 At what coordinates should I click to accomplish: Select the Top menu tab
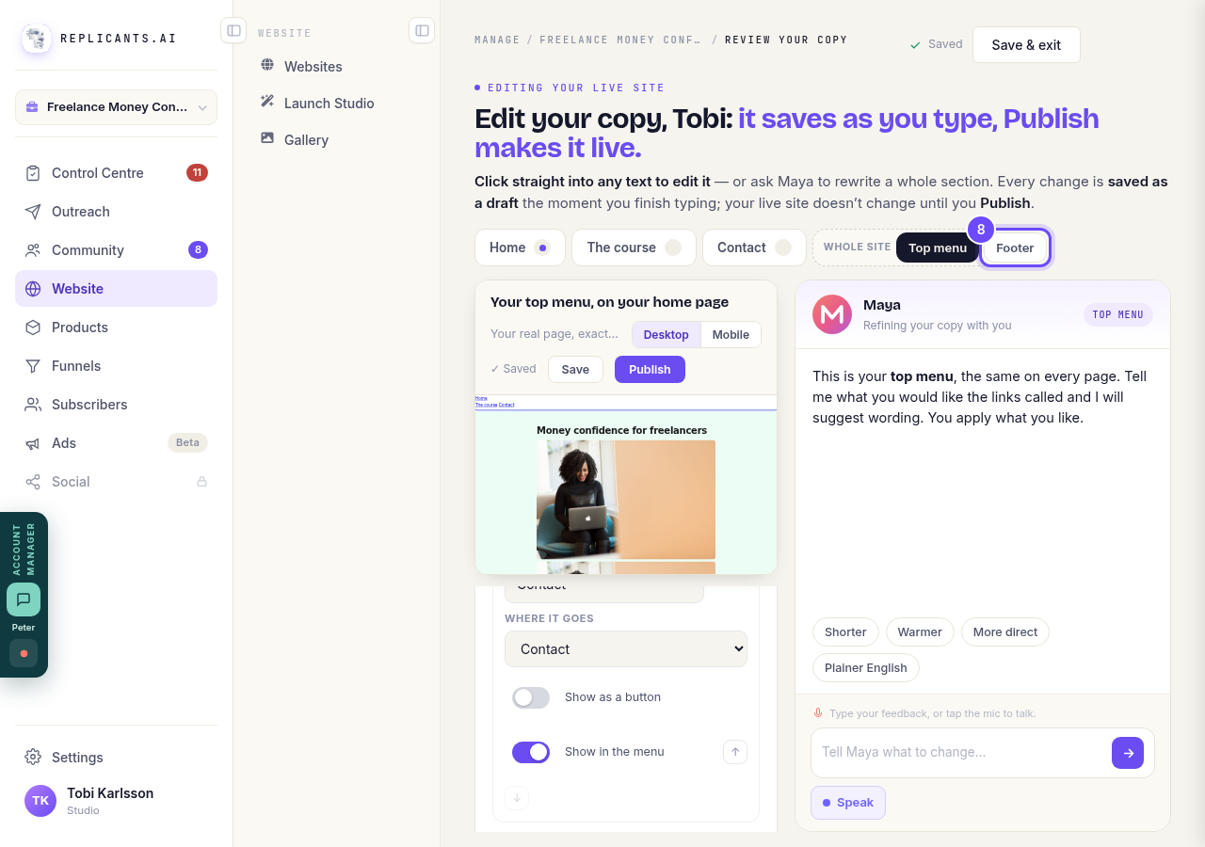click(938, 248)
